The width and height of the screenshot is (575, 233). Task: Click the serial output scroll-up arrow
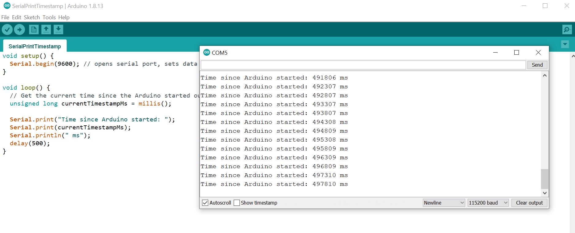[x=545, y=75]
